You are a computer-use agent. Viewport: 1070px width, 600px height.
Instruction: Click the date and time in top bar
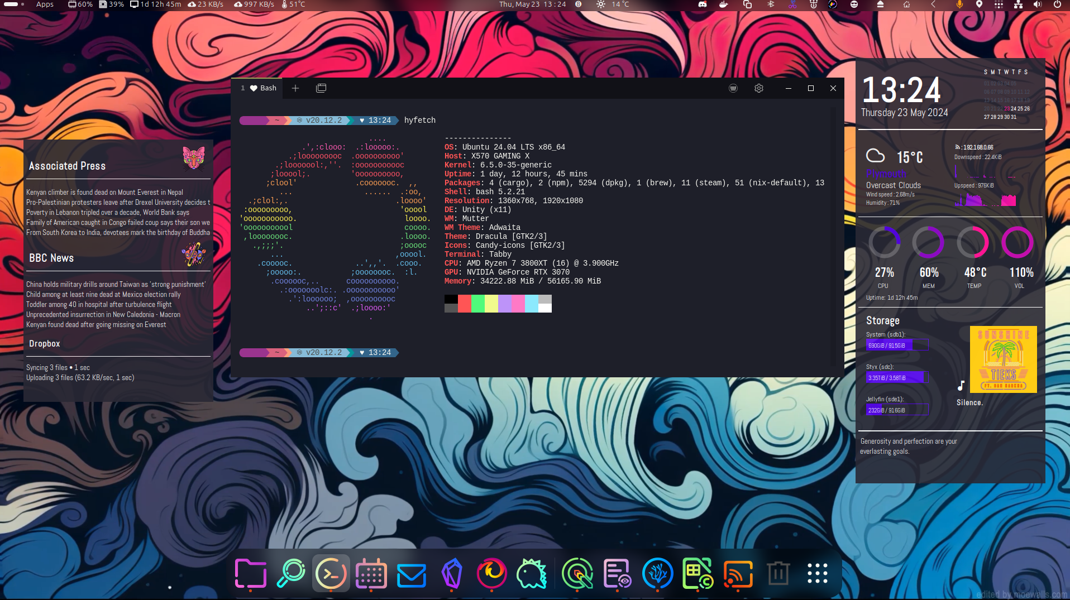tap(532, 4)
